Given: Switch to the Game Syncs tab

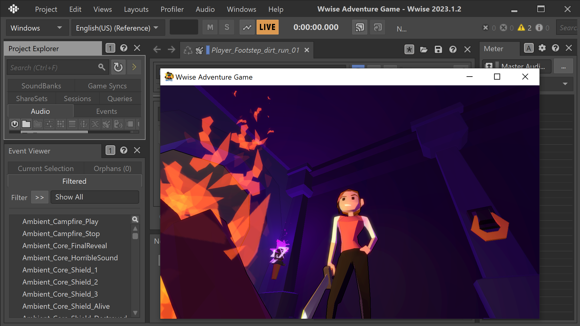Looking at the screenshot, I should (x=107, y=86).
